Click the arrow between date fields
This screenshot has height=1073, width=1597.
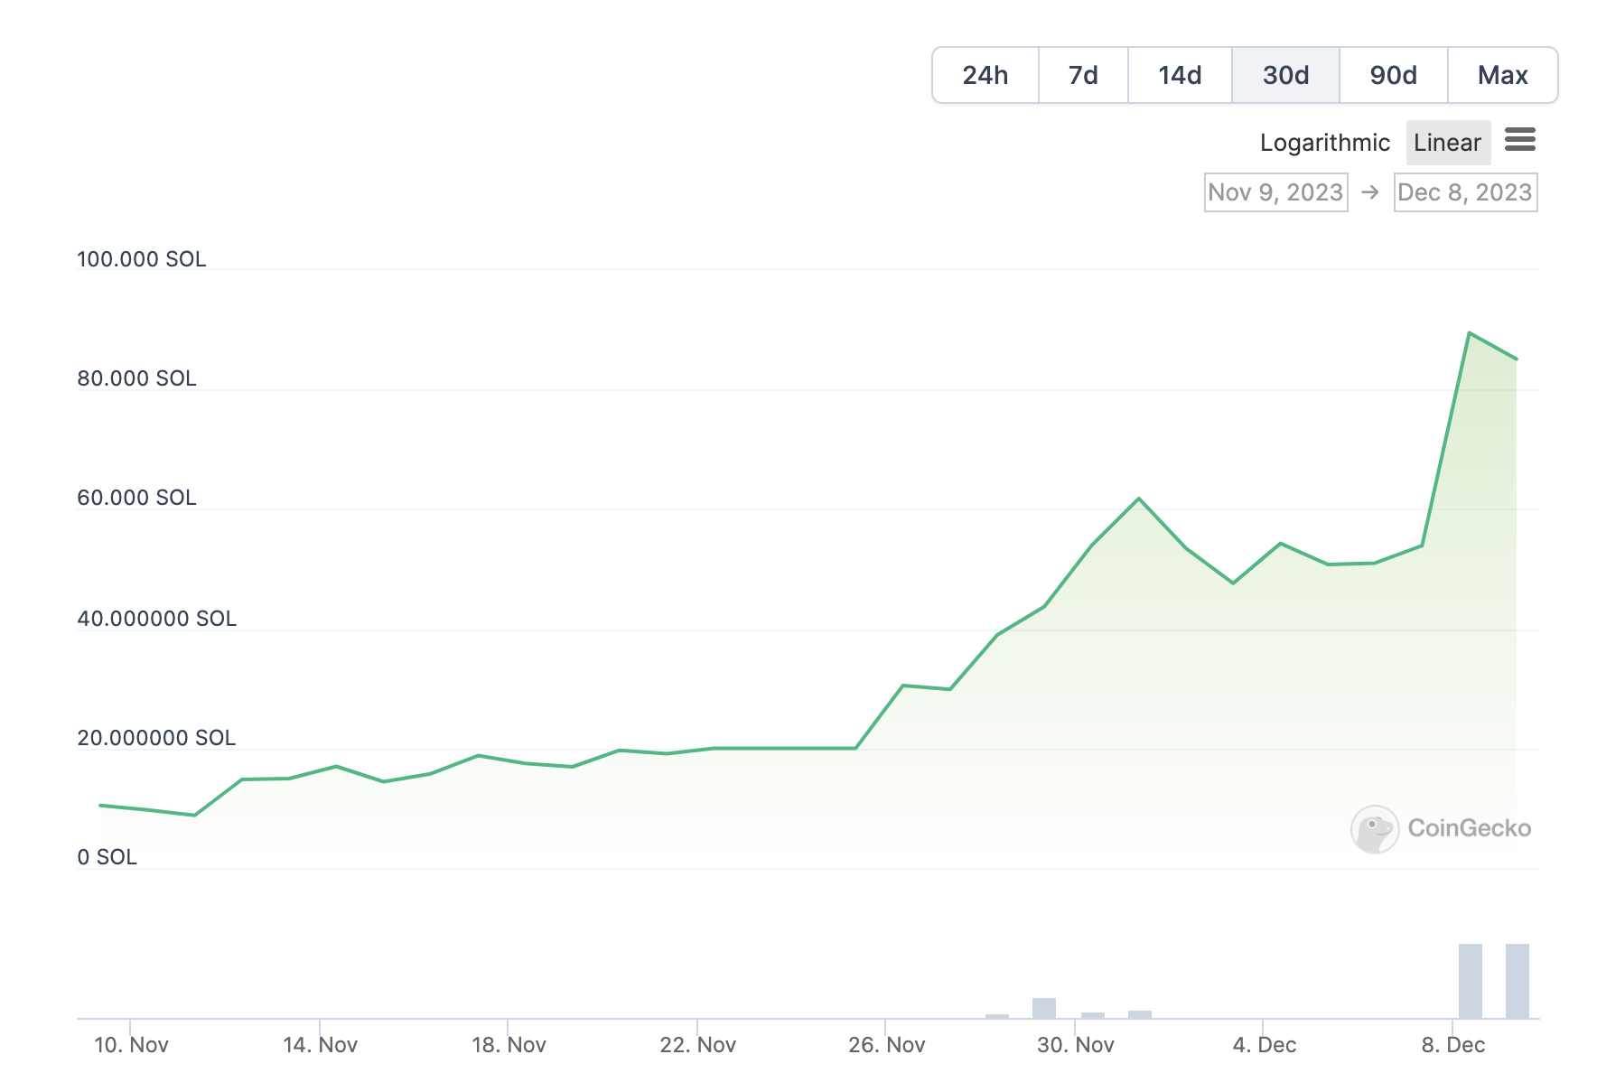pyautogui.click(x=1369, y=192)
